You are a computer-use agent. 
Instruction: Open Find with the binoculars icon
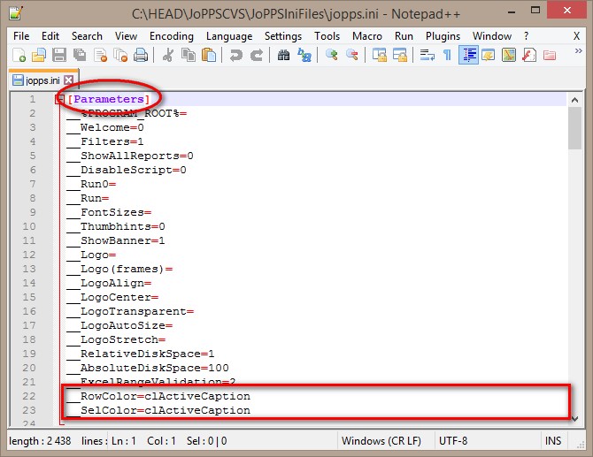coord(283,55)
